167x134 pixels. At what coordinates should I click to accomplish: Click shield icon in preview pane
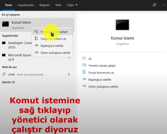click(x=84, y=65)
